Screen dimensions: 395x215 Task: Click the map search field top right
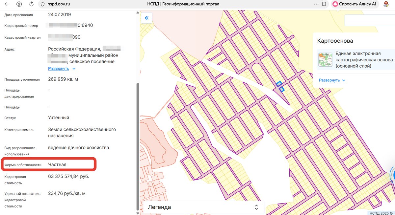tap(370, 20)
